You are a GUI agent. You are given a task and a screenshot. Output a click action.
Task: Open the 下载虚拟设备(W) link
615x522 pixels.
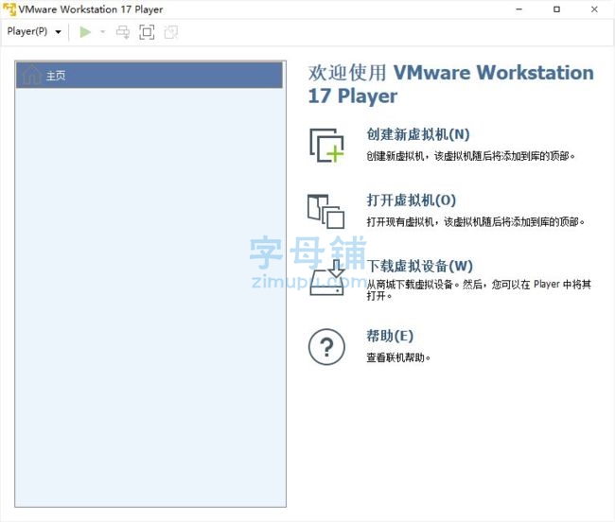pyautogui.click(x=420, y=266)
